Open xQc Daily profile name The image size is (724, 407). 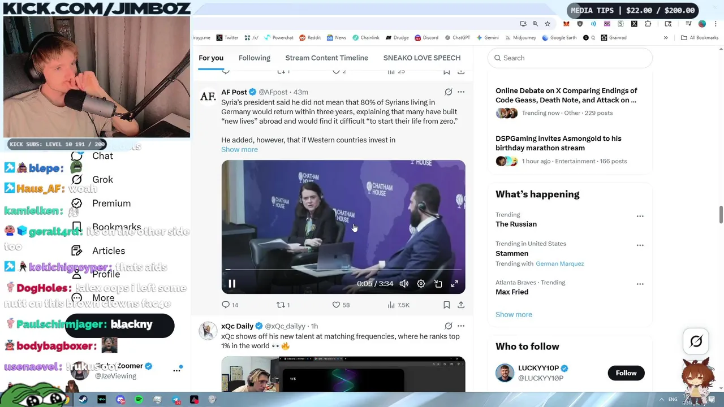(x=237, y=326)
